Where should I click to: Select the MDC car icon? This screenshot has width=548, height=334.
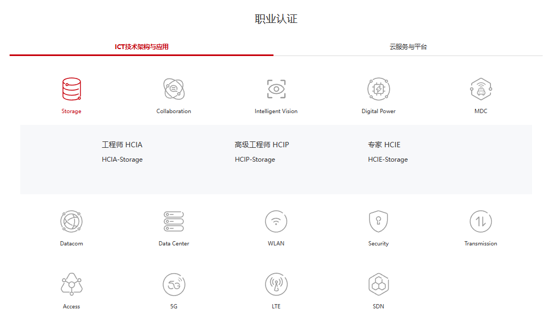481,89
